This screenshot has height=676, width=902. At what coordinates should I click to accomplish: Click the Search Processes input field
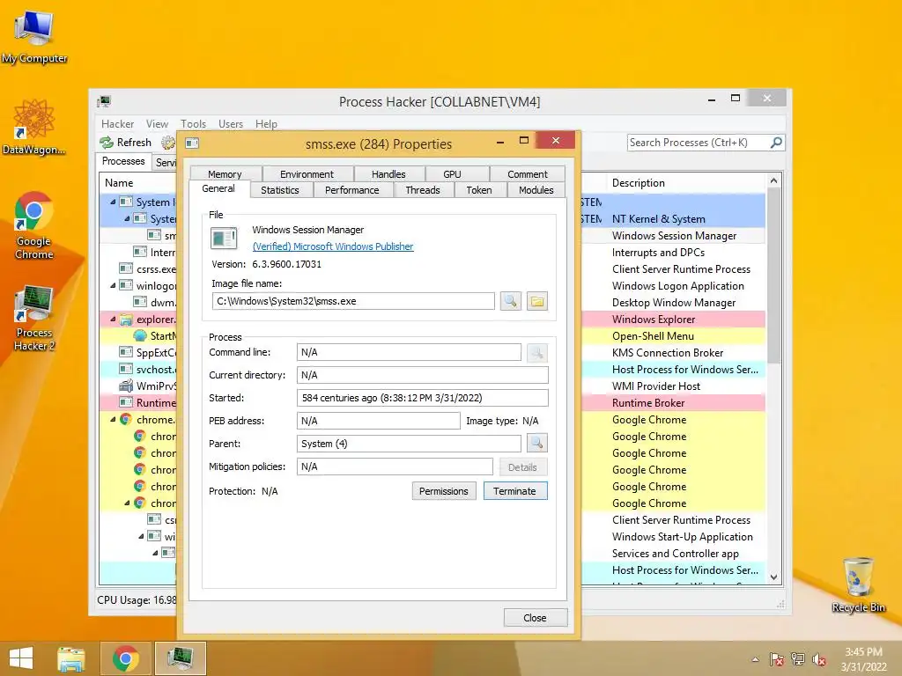click(699, 143)
